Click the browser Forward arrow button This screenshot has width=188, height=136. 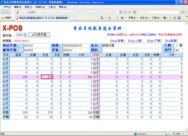pos(10,12)
